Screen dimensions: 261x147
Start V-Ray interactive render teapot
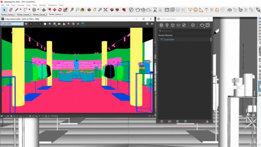point(143,10)
